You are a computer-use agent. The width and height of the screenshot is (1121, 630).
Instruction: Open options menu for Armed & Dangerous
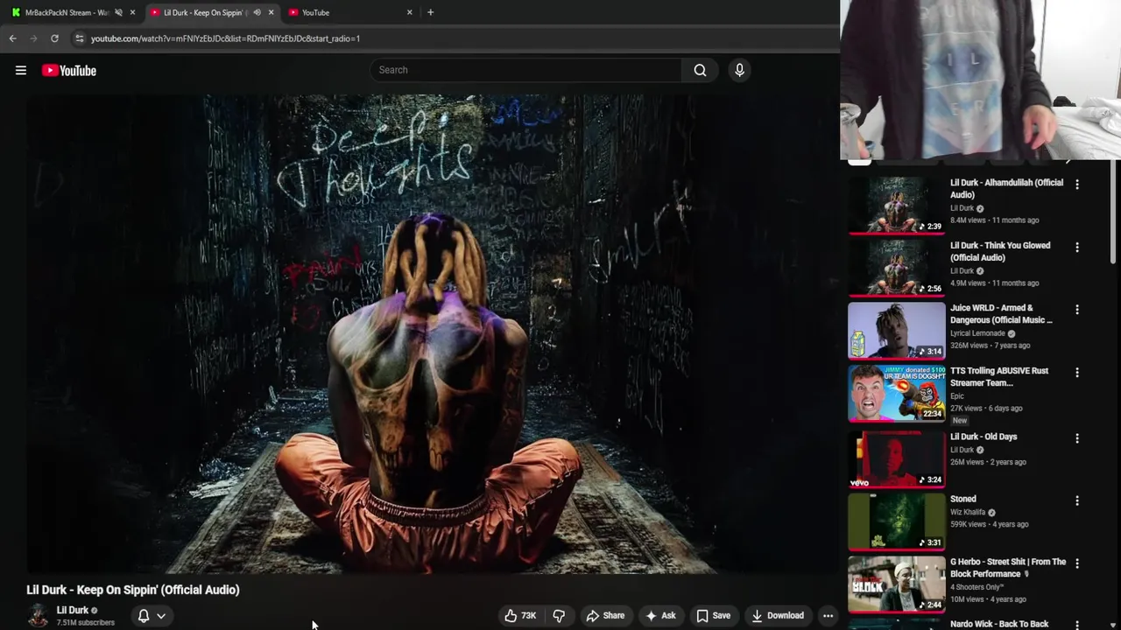click(x=1077, y=310)
